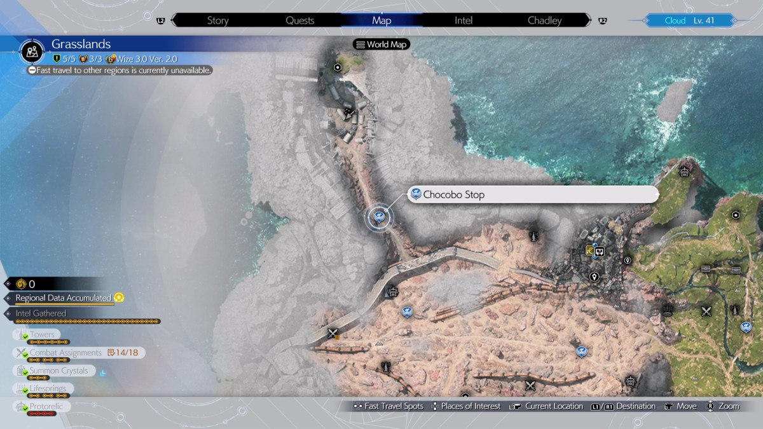Viewport: 763px width, 429px height.
Task: Select the highlighted Chocobo Stop marker with rings
Action: (x=379, y=217)
